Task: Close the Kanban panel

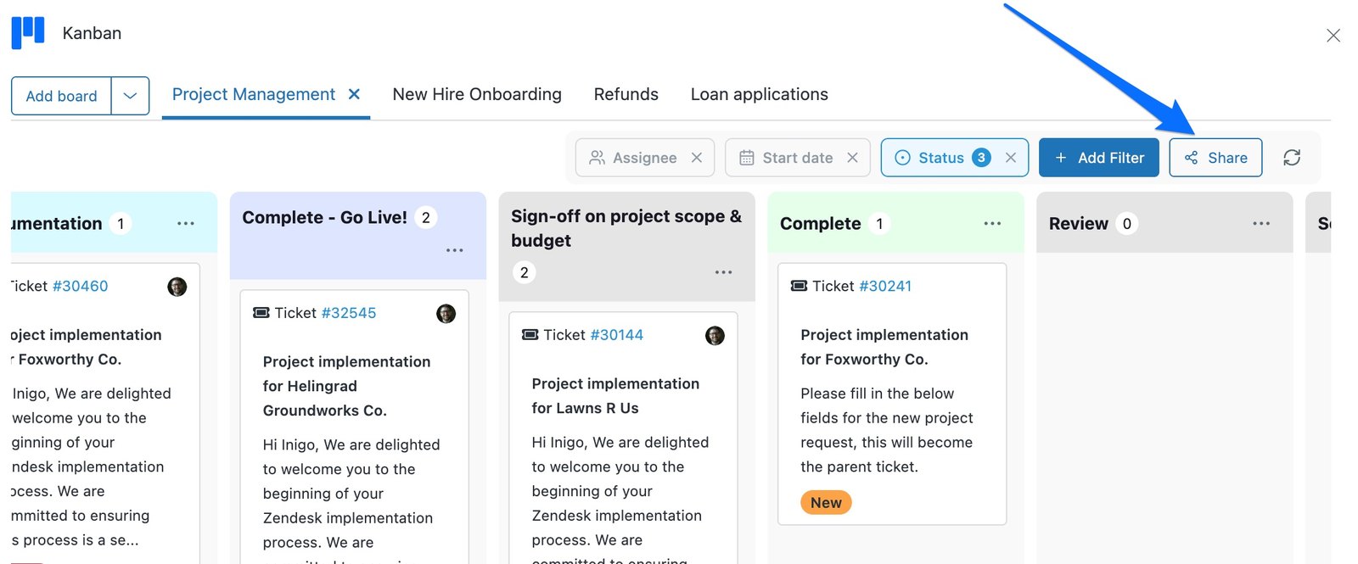Action: pyautogui.click(x=1333, y=35)
